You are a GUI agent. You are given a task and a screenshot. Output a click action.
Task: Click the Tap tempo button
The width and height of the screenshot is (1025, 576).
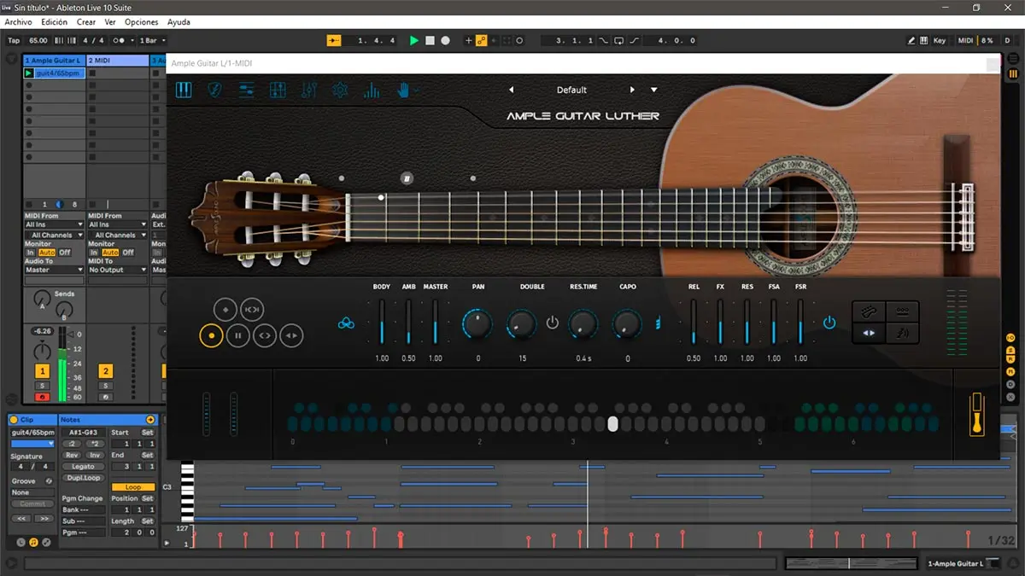pyautogui.click(x=14, y=40)
